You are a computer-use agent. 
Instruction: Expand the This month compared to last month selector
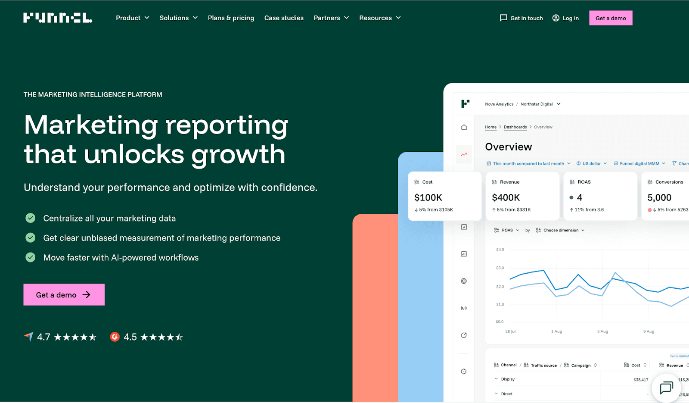pyautogui.click(x=530, y=163)
